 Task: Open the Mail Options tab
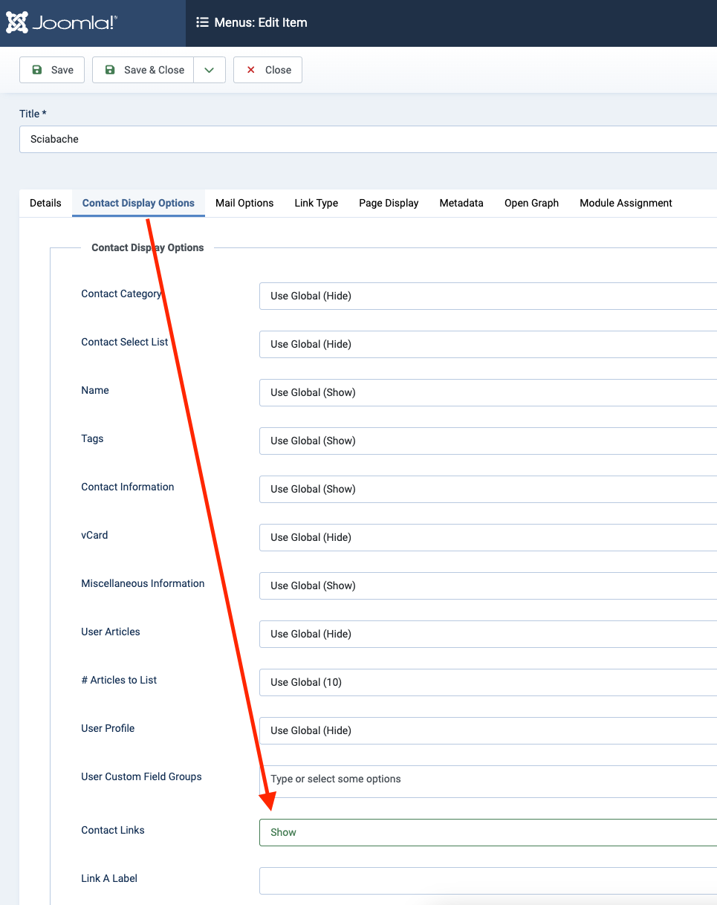pyautogui.click(x=244, y=203)
